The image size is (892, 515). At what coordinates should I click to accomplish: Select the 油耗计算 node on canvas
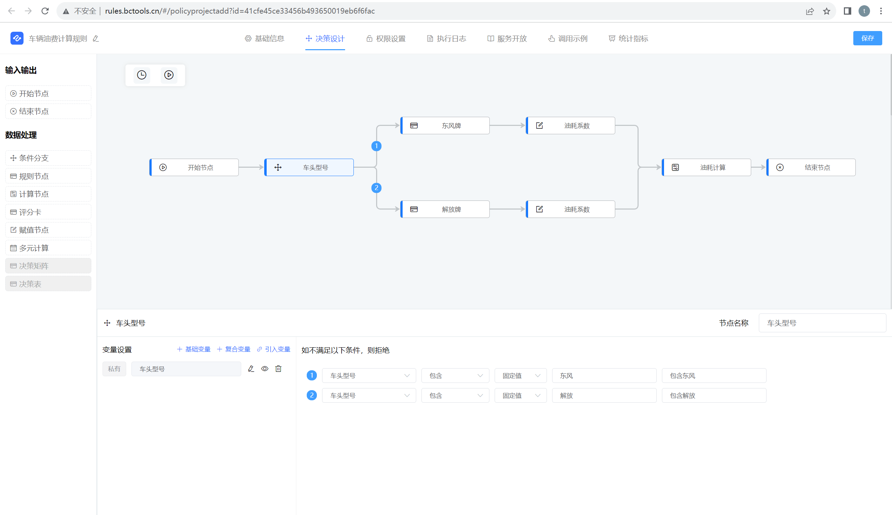tap(706, 167)
